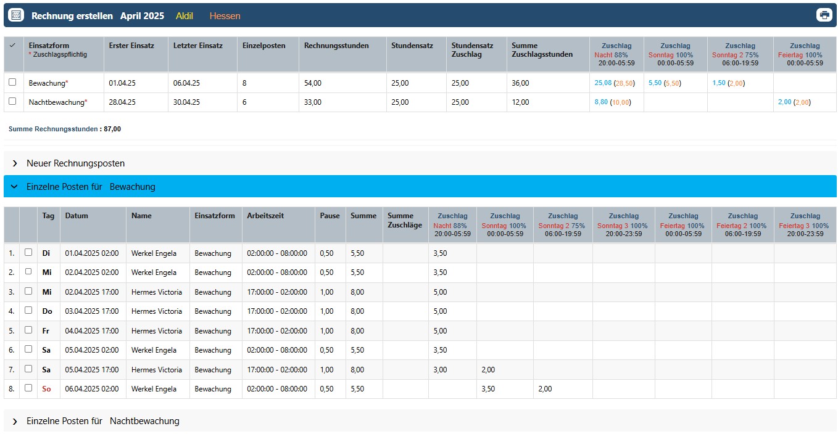The image size is (838, 434).
Task: Tick the checkbox for Bewachung summary row
Action: pos(12,82)
